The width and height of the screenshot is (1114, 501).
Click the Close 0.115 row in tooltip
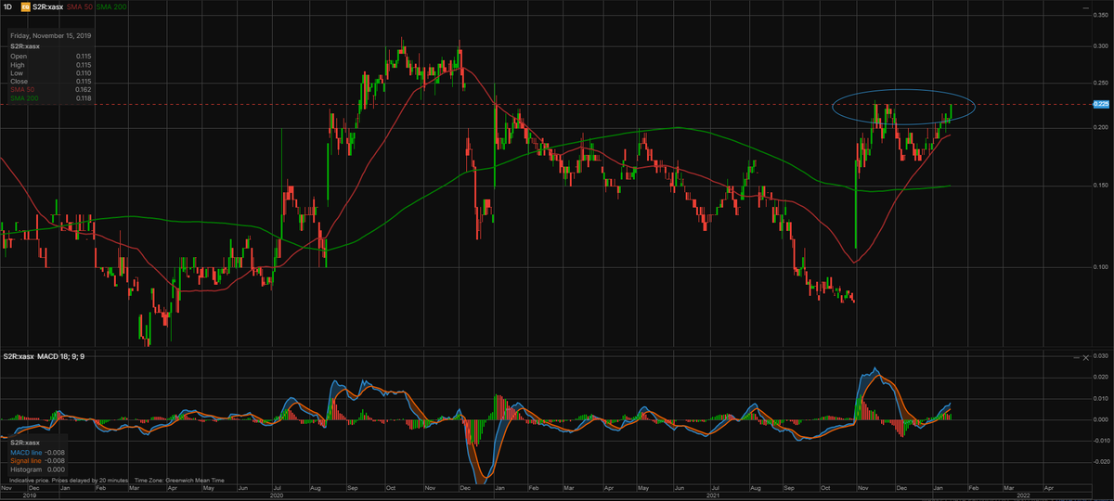point(51,82)
